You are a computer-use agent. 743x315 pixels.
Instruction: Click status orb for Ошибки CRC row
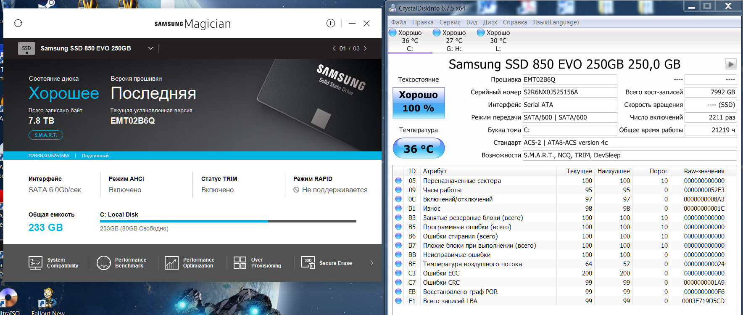(398, 282)
